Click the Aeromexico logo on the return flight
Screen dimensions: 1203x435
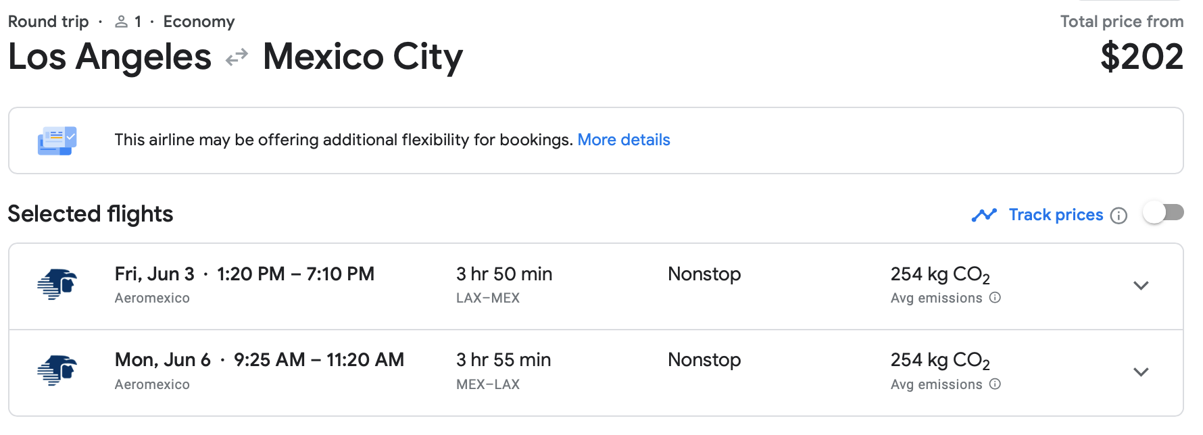click(57, 370)
